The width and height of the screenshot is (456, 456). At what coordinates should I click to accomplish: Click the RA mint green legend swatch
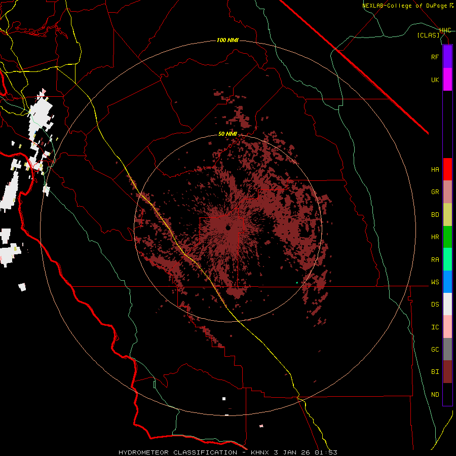click(x=447, y=259)
